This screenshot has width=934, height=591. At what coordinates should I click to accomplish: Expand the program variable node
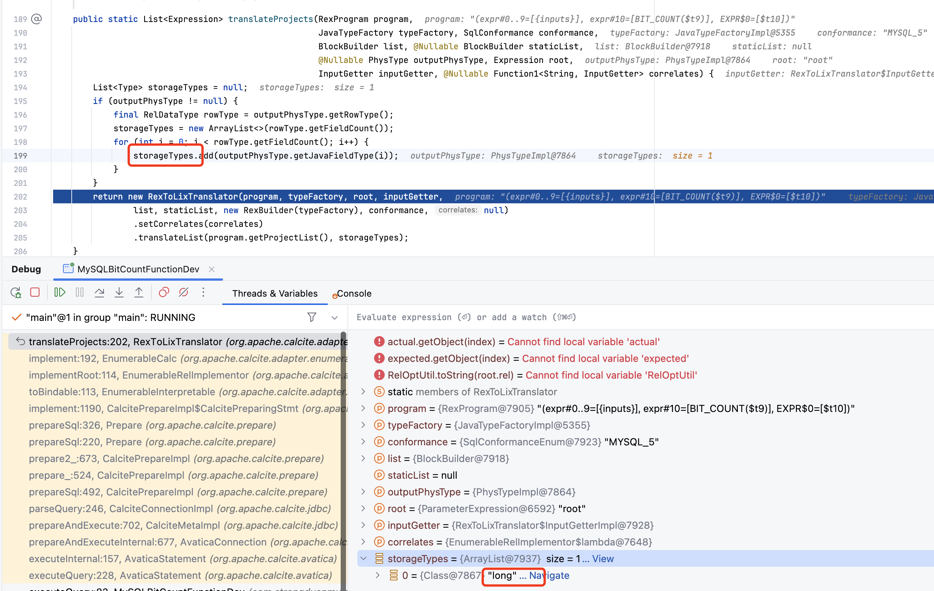363,408
